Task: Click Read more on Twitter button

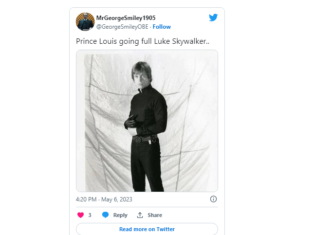Action: pyautogui.click(x=147, y=229)
